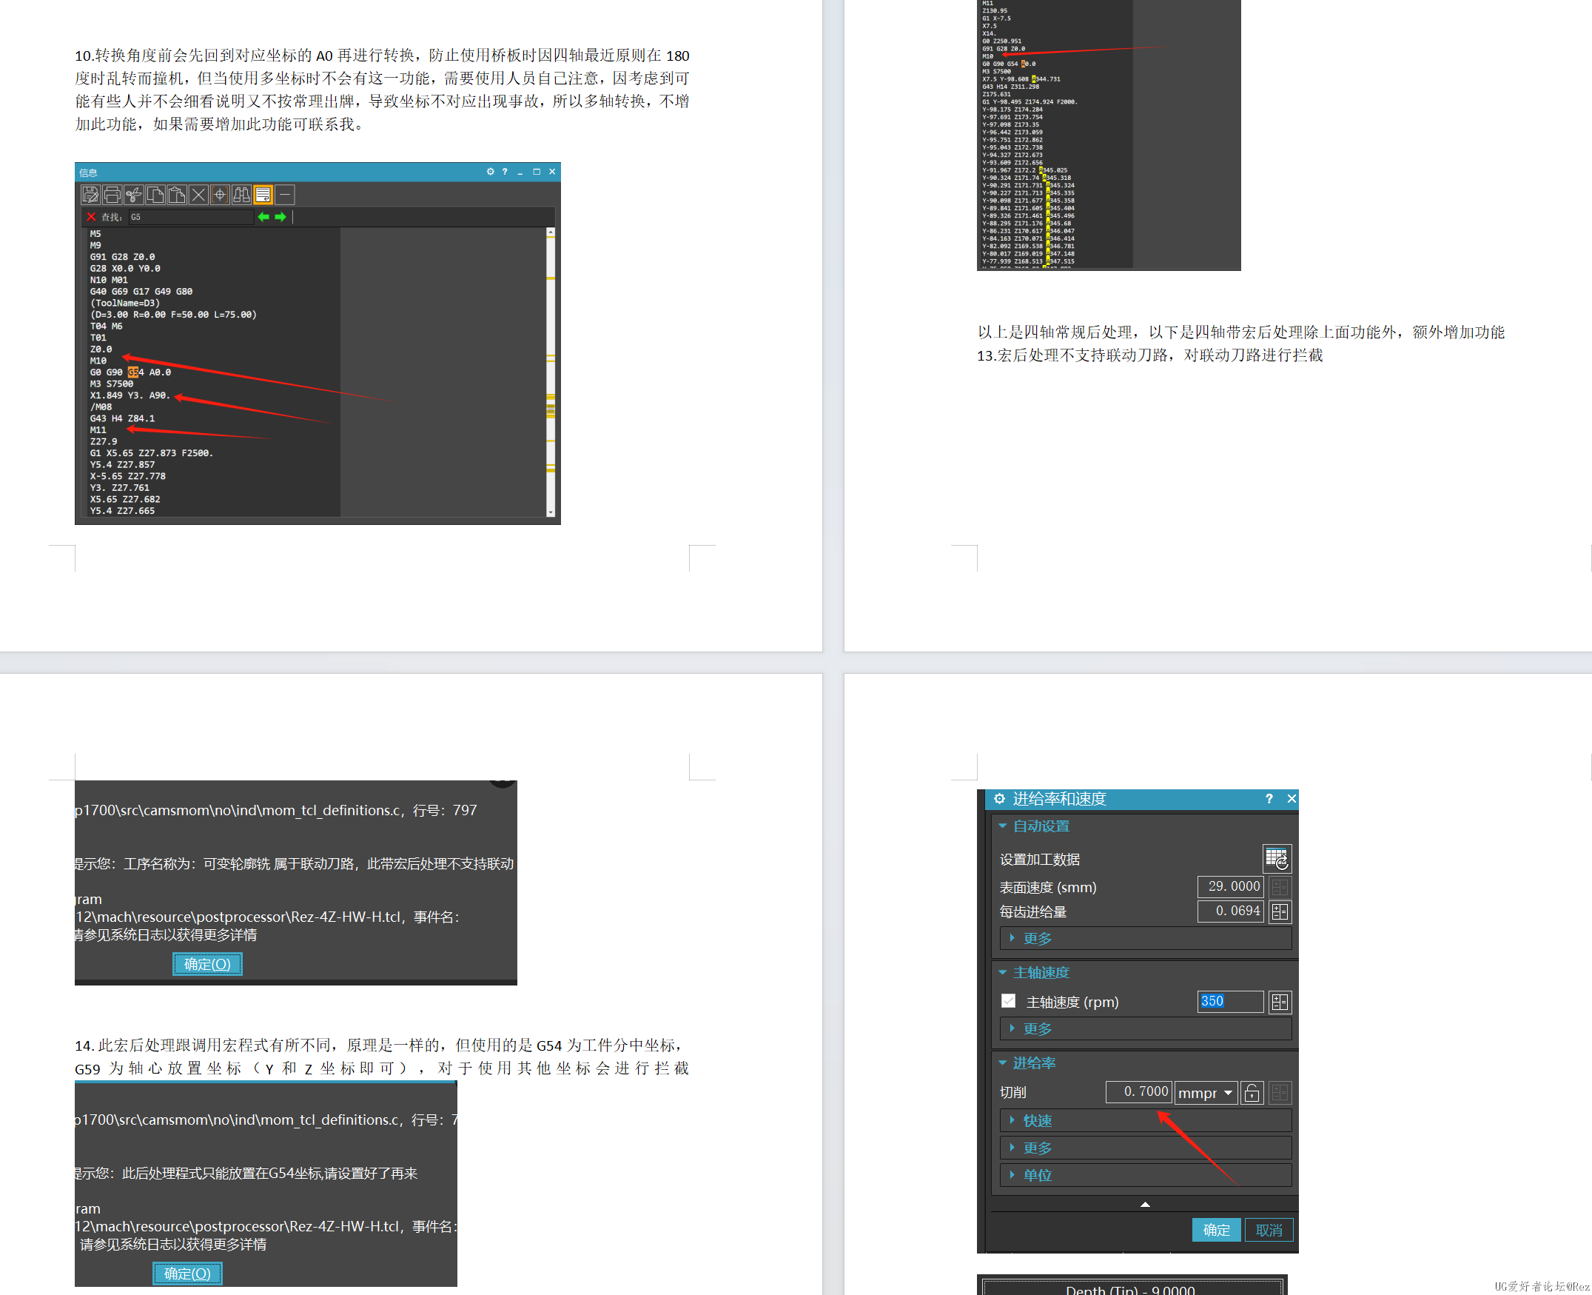Click the binoculars Find icon in 信息 toolbar
Image resolution: width=1592 pixels, height=1295 pixels.
tap(241, 195)
